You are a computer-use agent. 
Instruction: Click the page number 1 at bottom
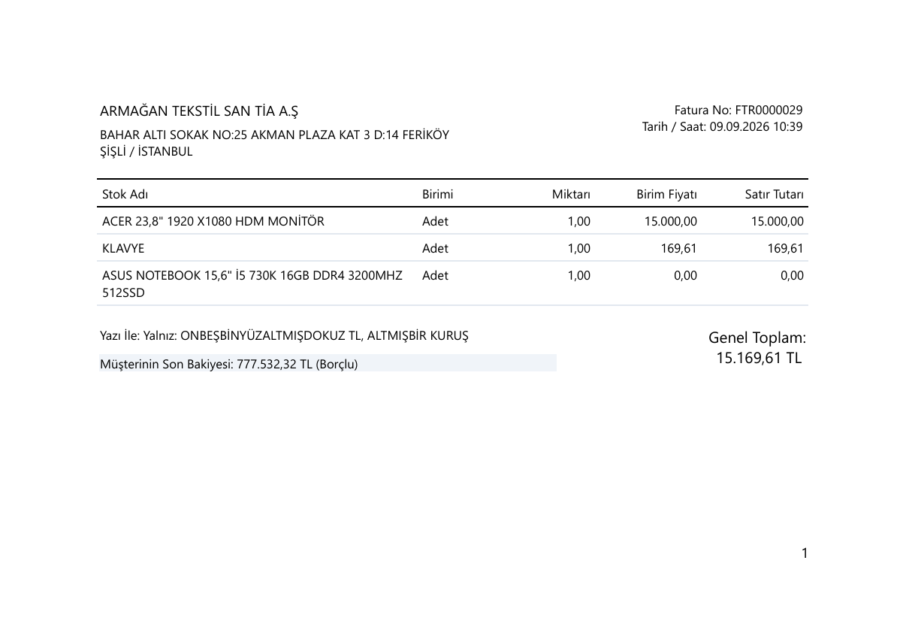[805, 554]
